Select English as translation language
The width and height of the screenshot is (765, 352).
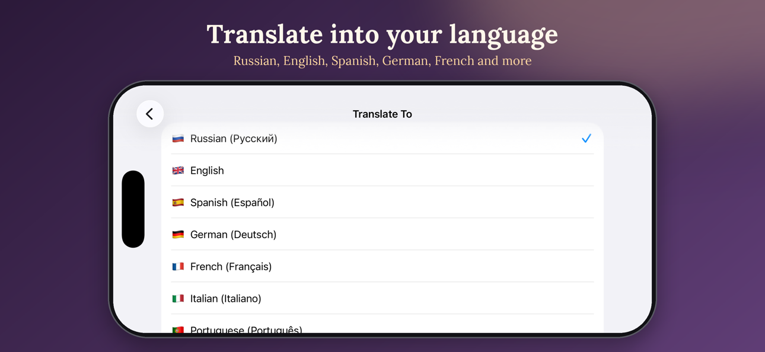tap(383, 171)
